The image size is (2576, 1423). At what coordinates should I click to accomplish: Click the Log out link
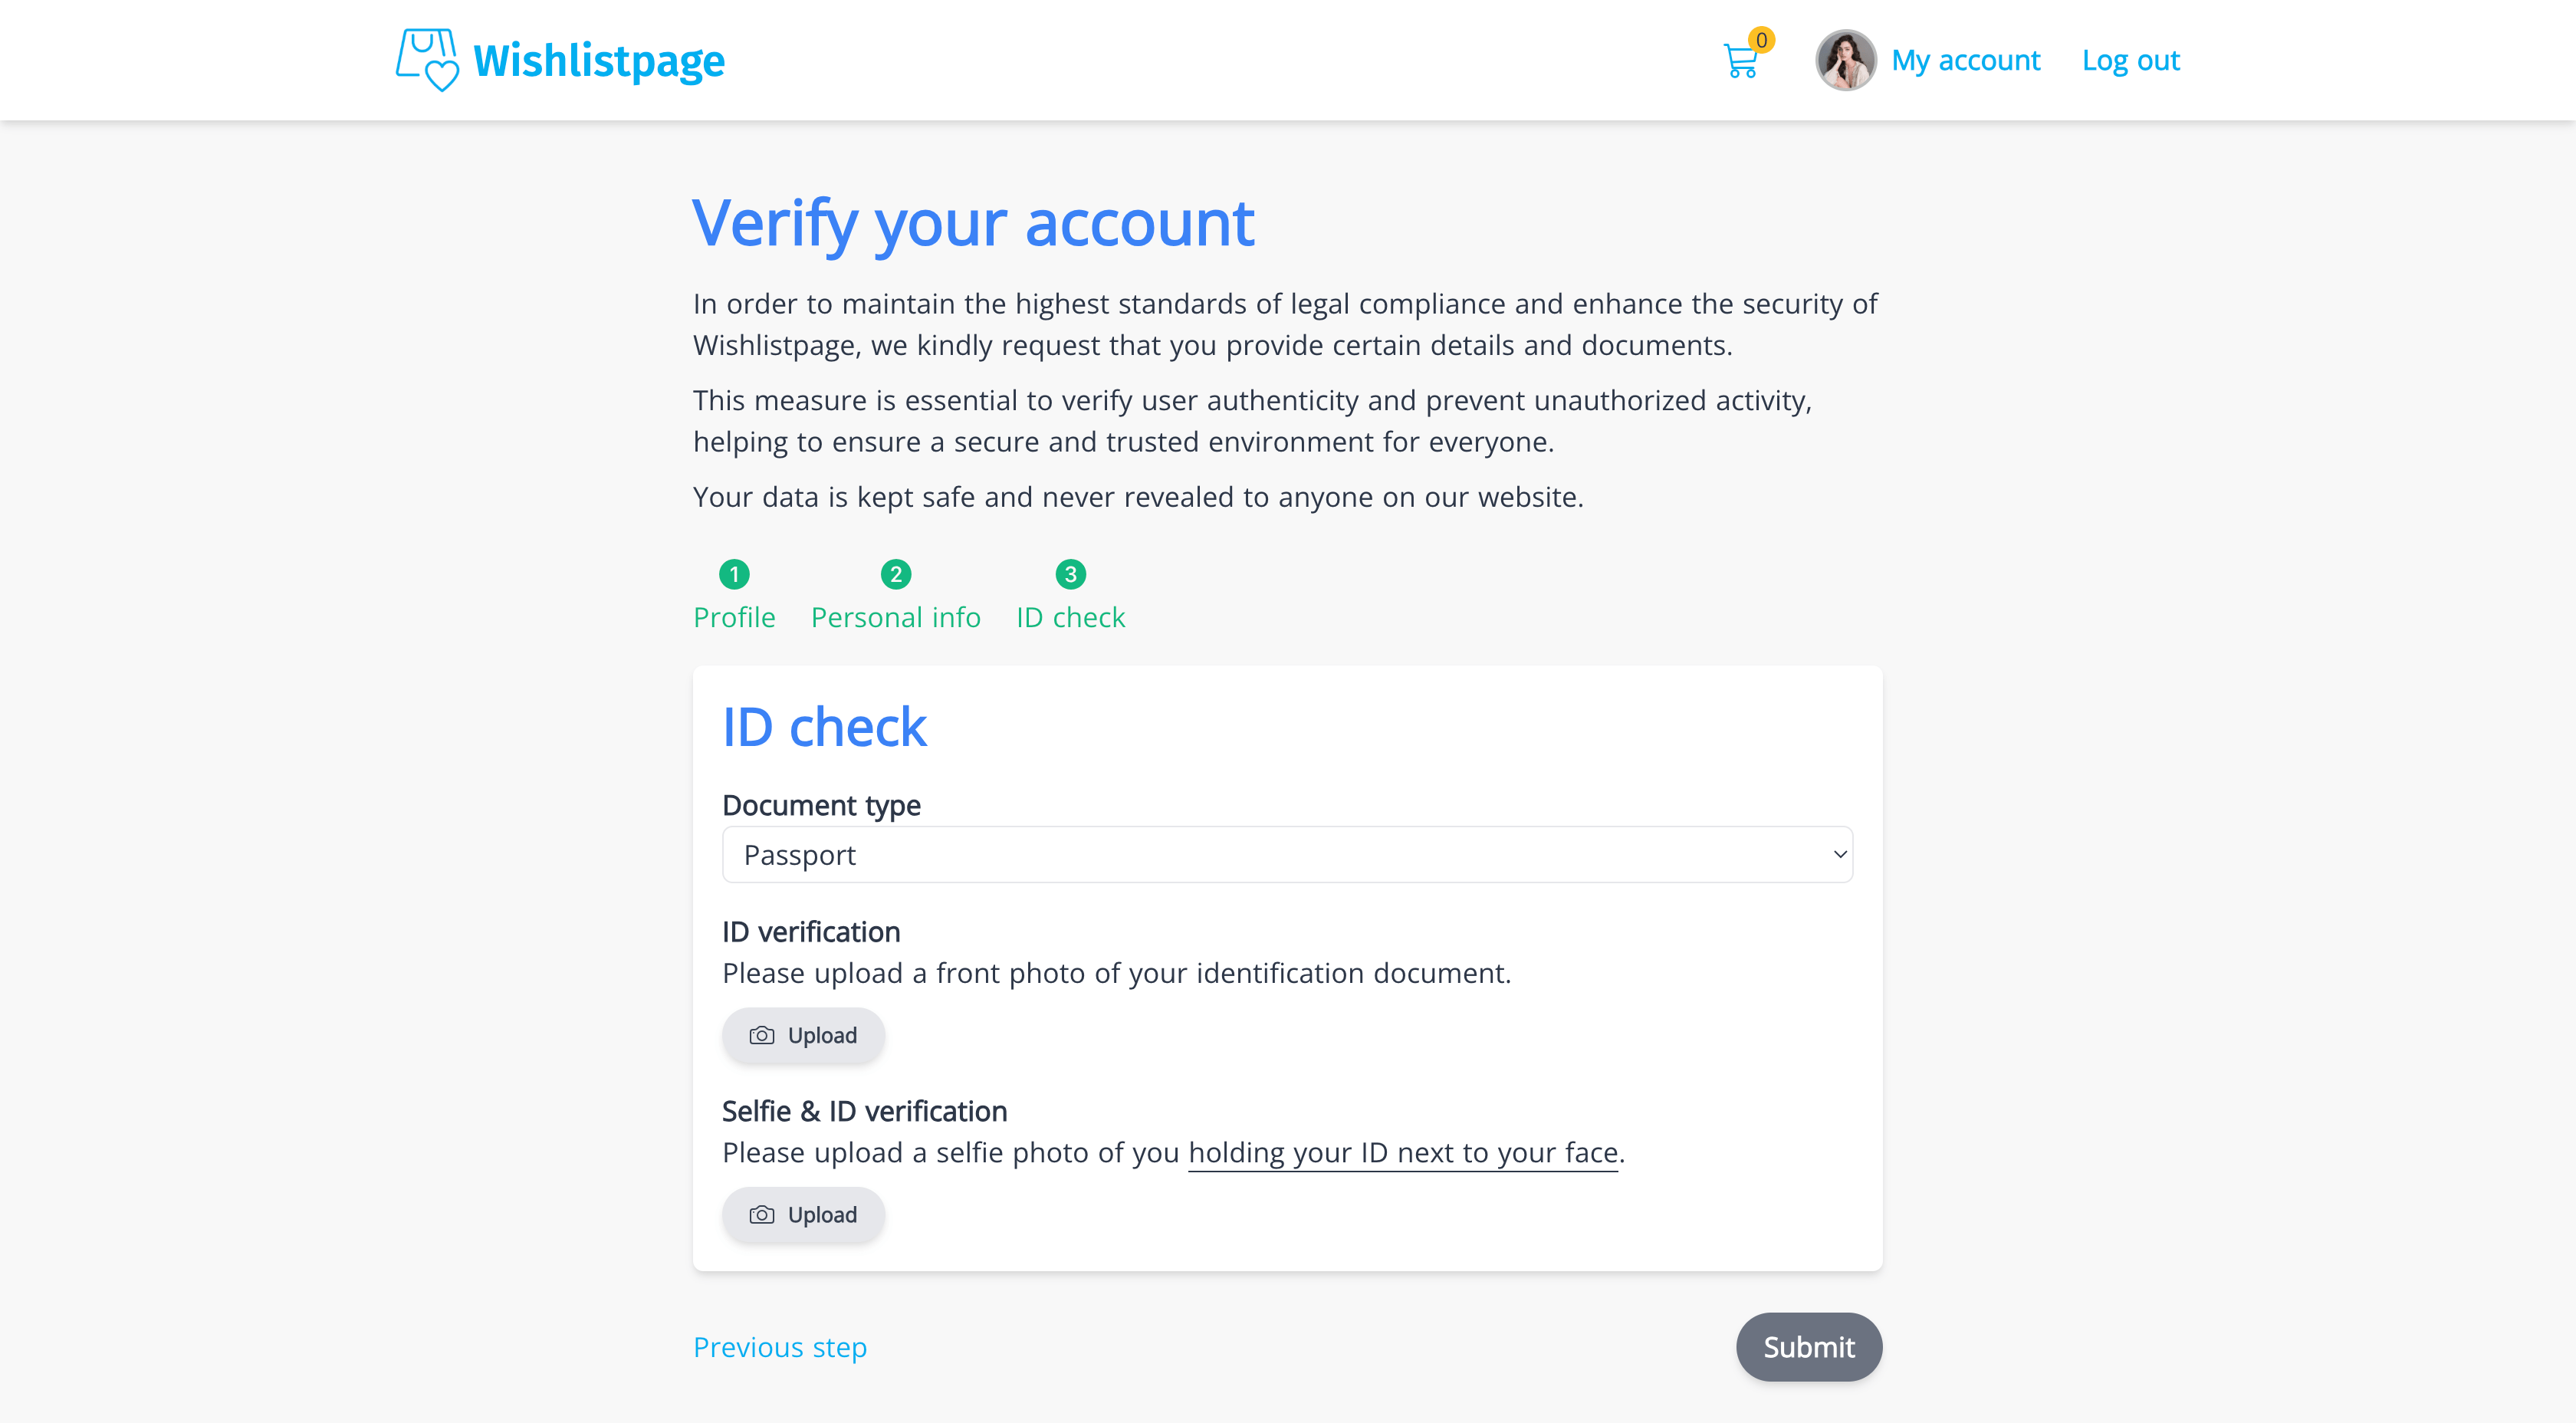click(2130, 60)
